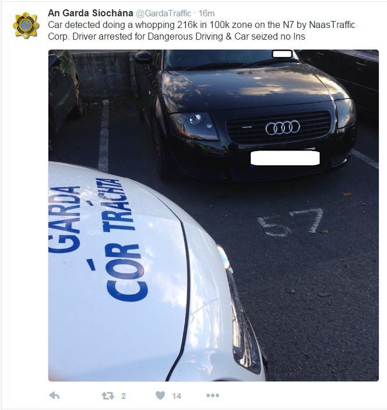
Task: Click the word NaasTraffic in the tweet
Action: [332, 25]
